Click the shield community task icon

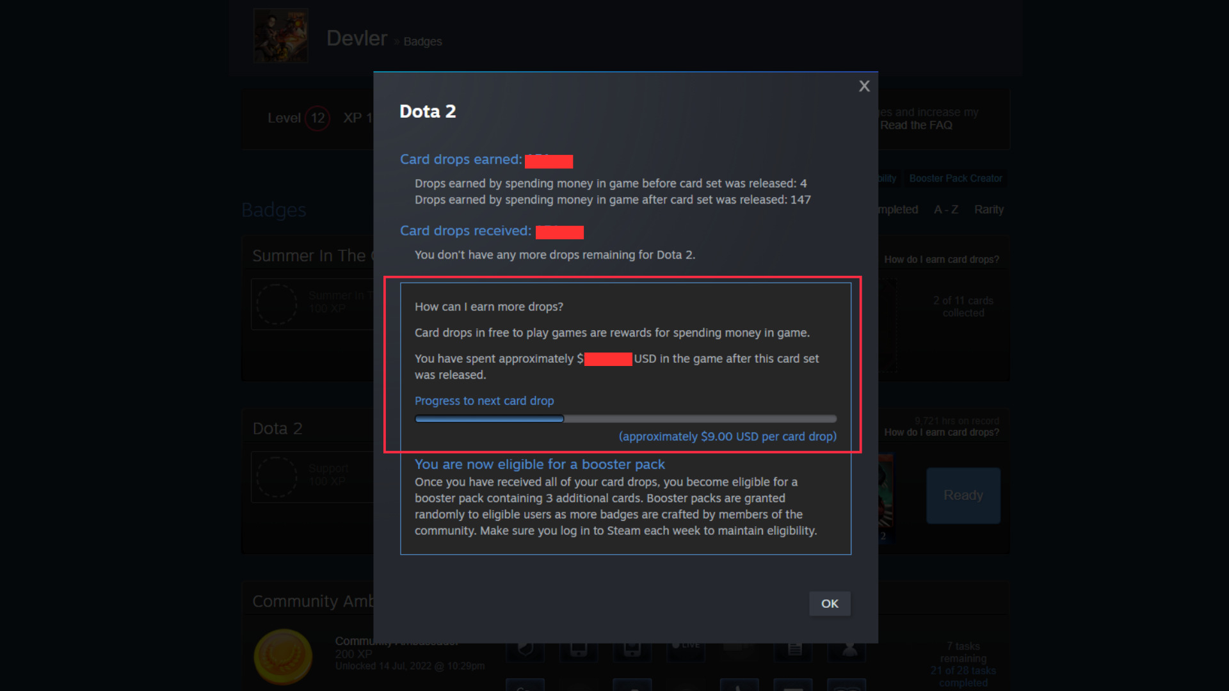point(525,649)
